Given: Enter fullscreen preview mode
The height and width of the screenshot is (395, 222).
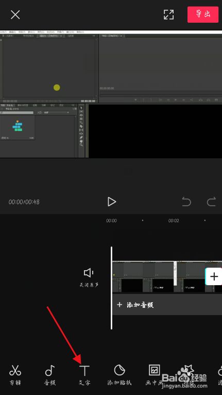Looking at the screenshot, I should 168,14.
